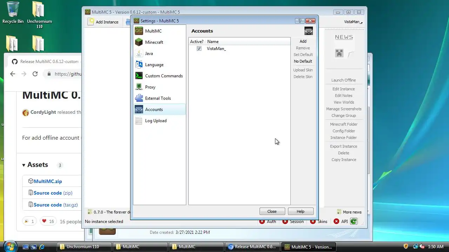Open Minecraft Folder from MultiMC side panel
The width and height of the screenshot is (449, 252).
[x=344, y=124]
